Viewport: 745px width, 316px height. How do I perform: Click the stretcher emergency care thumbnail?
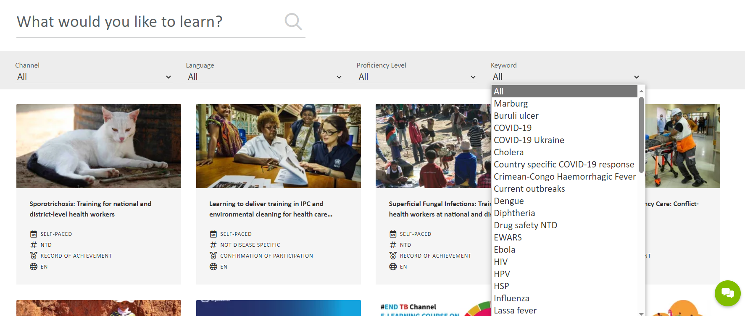pos(683,146)
